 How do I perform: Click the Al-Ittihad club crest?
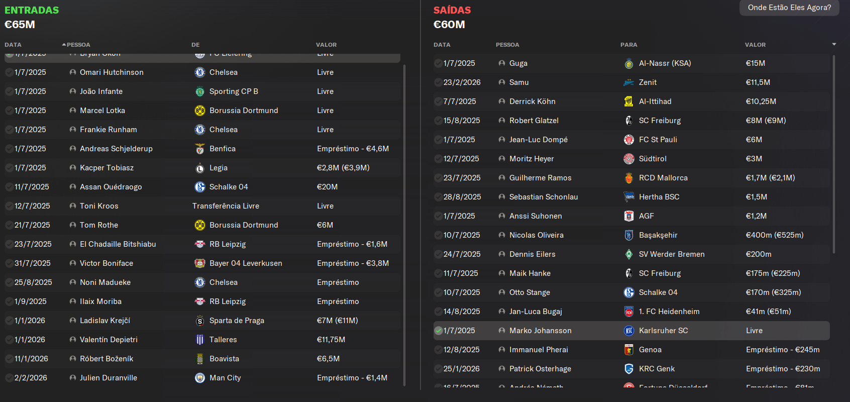click(x=629, y=102)
